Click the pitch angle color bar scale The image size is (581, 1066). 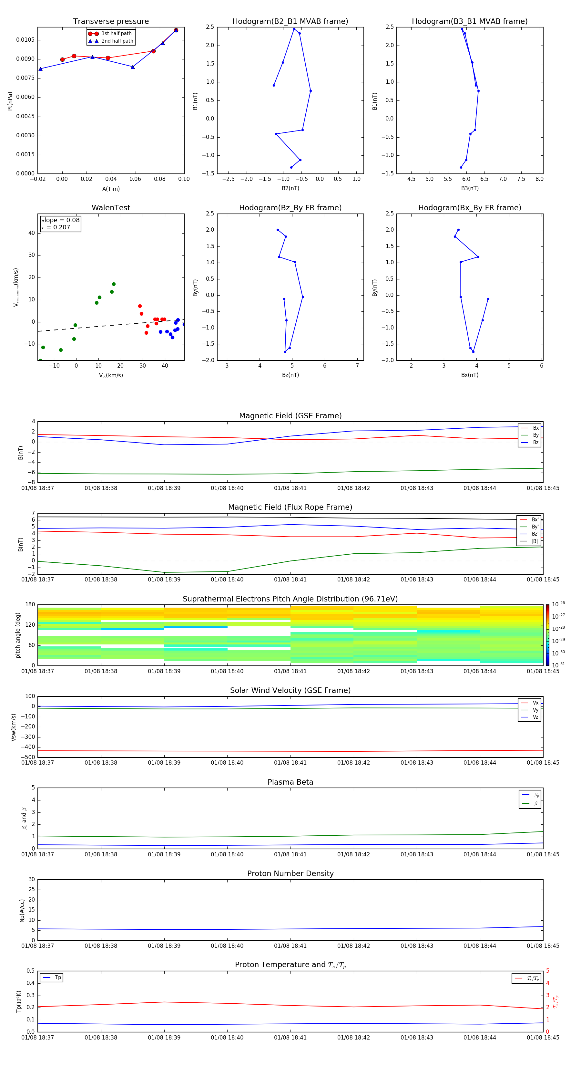[x=547, y=635]
